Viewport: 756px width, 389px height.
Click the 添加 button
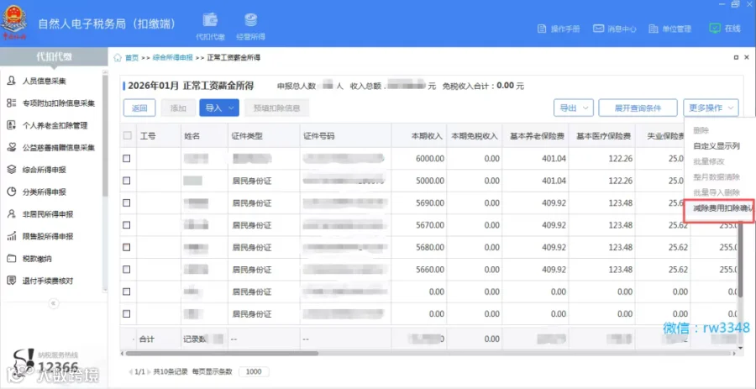(178, 108)
